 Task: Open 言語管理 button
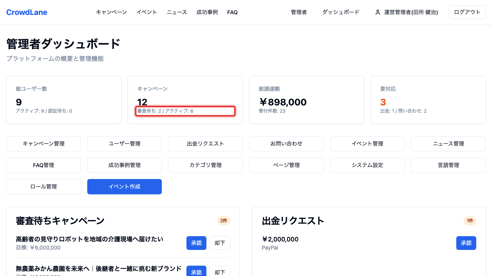[448, 165]
